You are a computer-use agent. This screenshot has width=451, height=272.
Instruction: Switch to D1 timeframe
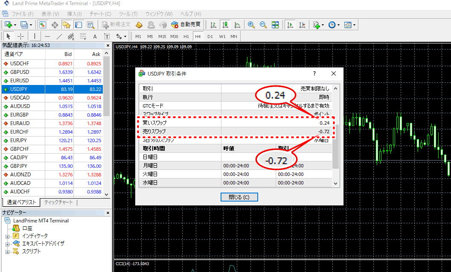210,37
